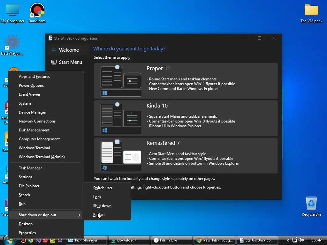Click the 11:36 AM clock
Screen dimensions: 327x245
[x=315, y=240]
